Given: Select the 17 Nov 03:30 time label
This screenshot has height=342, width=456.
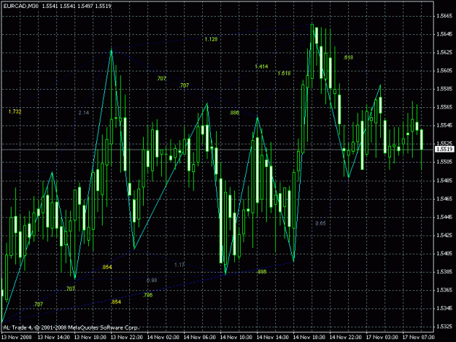Looking at the screenshot, I should (x=382, y=338).
